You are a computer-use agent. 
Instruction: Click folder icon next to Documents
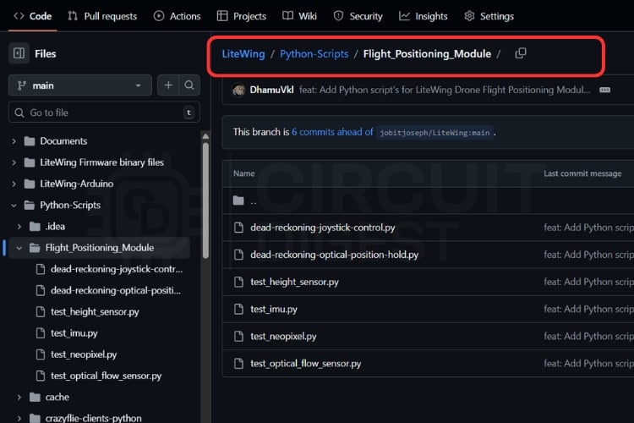[x=30, y=141]
